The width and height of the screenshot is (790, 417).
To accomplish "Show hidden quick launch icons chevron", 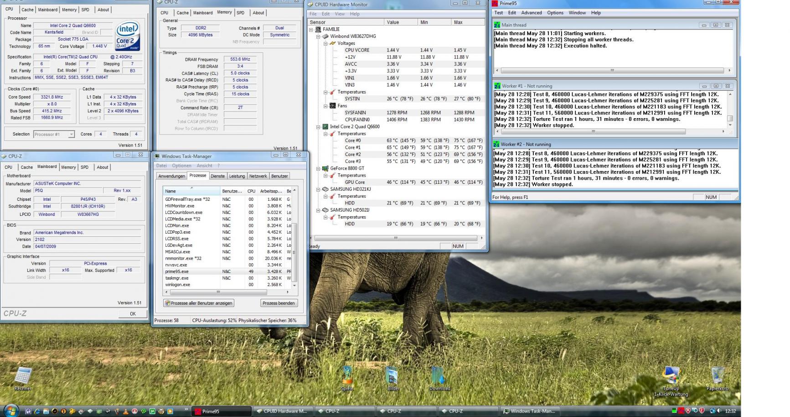I will [186, 409].
